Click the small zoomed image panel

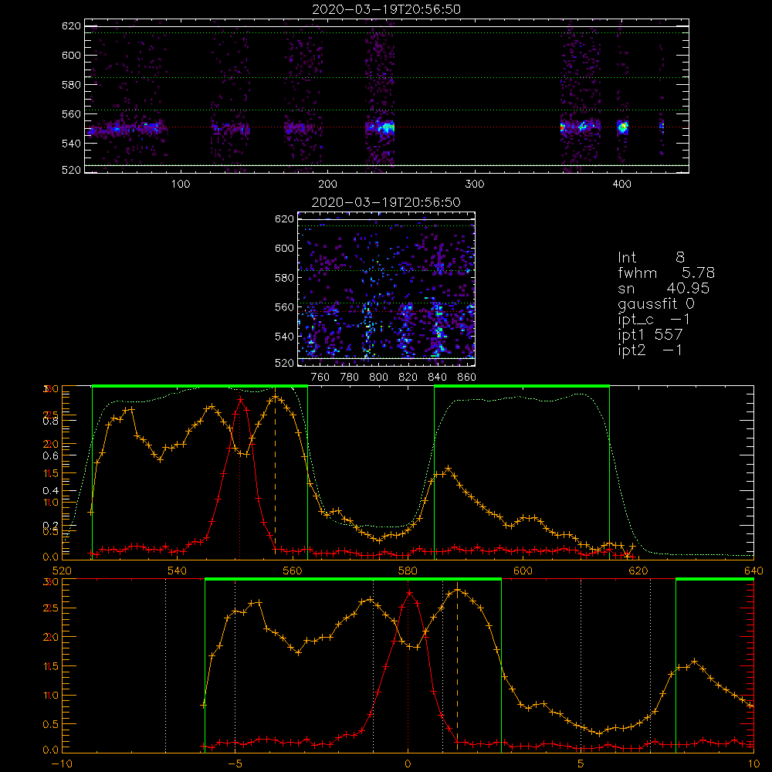pyautogui.click(x=386, y=289)
